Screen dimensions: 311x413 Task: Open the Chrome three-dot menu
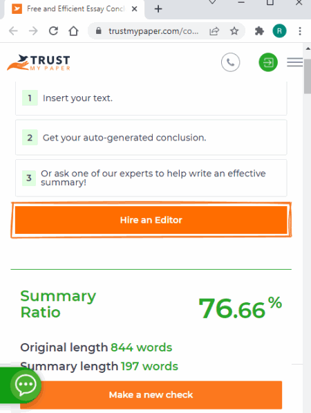tap(300, 31)
